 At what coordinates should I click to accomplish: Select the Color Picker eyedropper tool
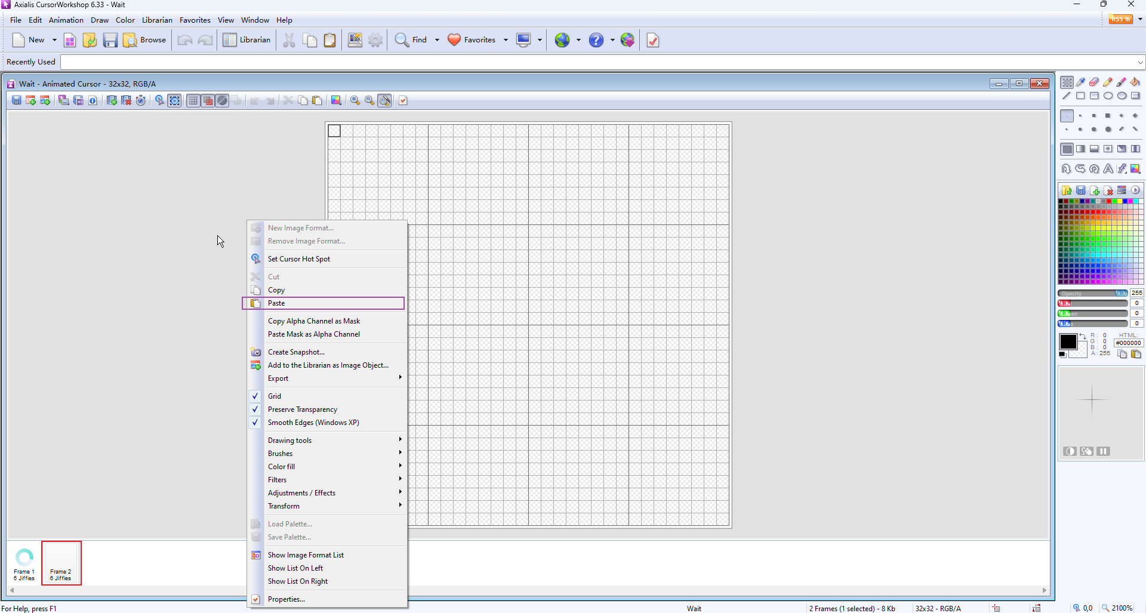click(x=1080, y=82)
